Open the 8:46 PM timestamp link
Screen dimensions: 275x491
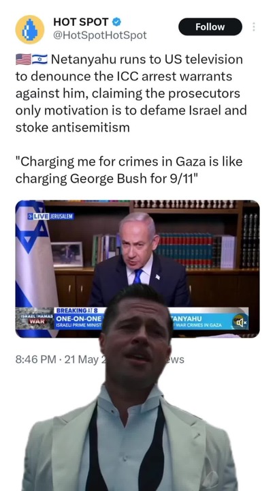coord(35,359)
